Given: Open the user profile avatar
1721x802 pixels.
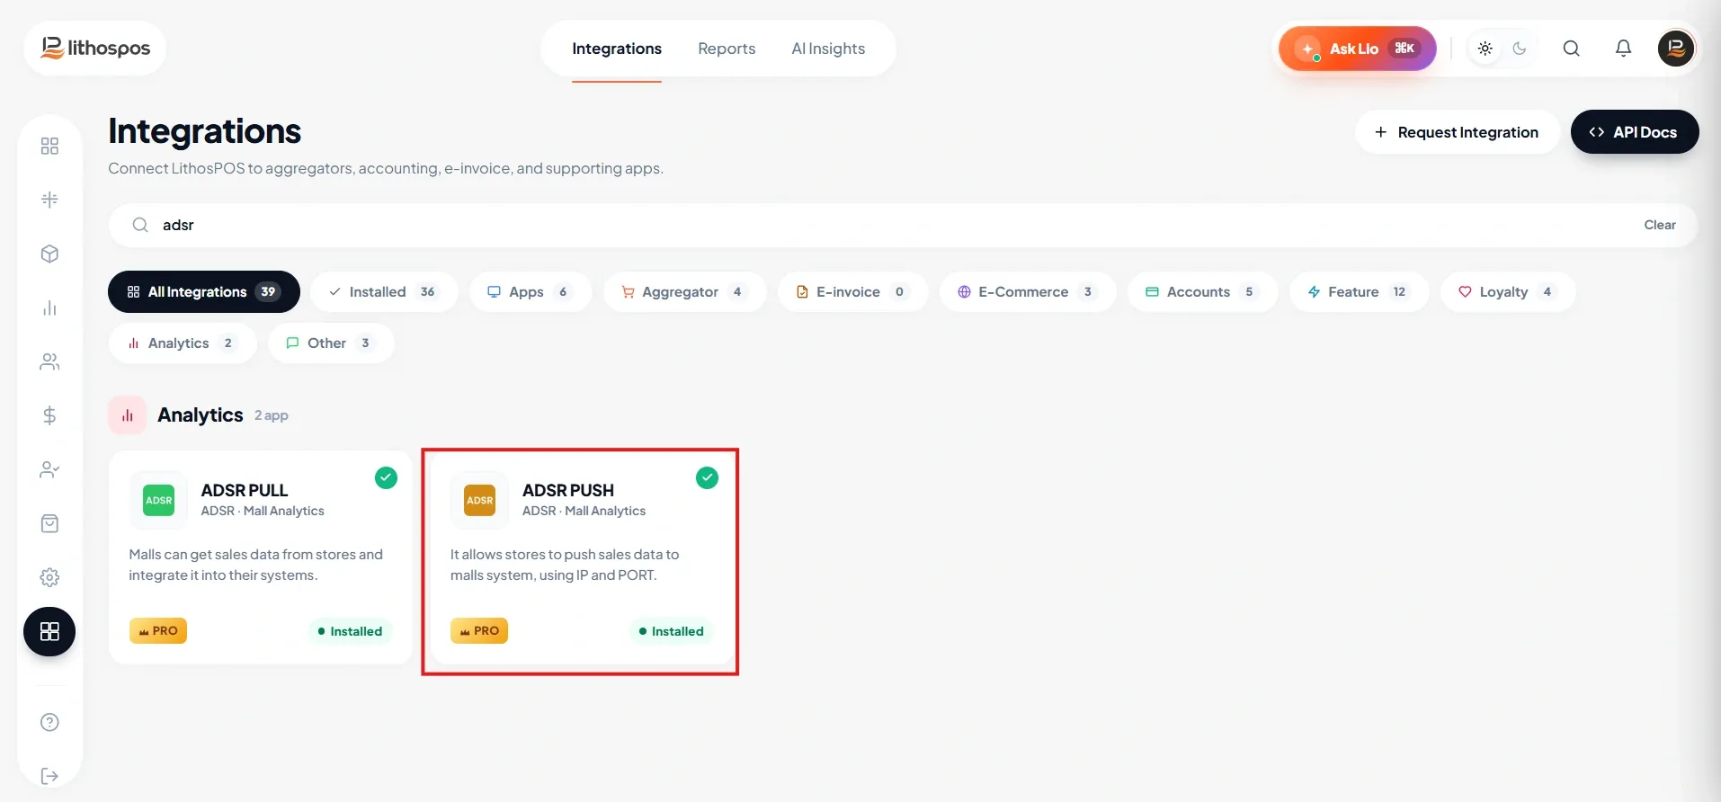Looking at the screenshot, I should (x=1676, y=49).
